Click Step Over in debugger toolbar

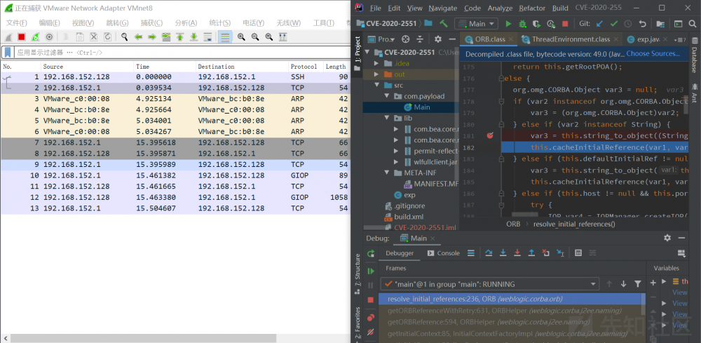click(488, 253)
